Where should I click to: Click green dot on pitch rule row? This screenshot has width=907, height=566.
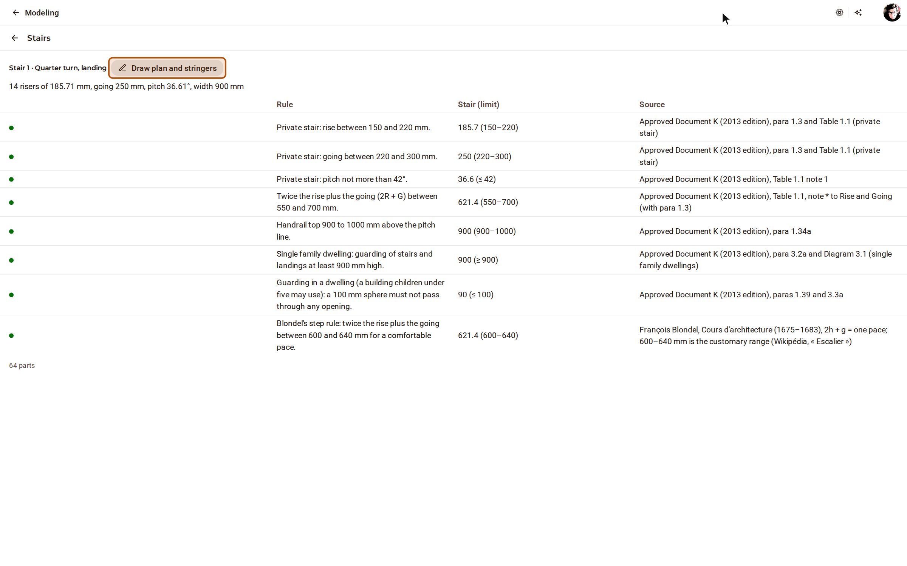[11, 179]
